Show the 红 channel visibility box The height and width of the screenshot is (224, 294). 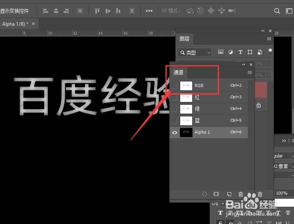[x=174, y=97]
